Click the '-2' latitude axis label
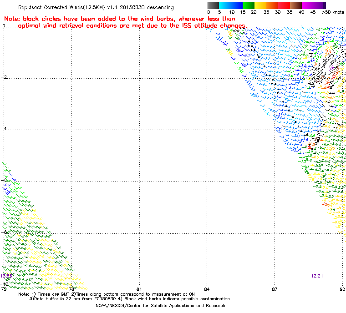346x313 pixels. pos(4,77)
